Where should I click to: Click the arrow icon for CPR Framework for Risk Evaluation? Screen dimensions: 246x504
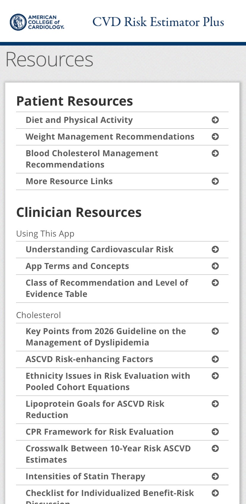pyautogui.click(x=215, y=432)
